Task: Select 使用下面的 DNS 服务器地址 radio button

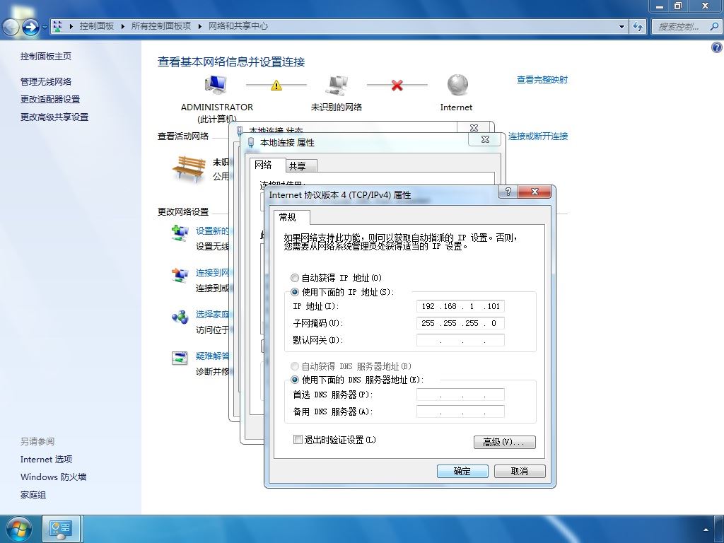Action: pos(295,380)
